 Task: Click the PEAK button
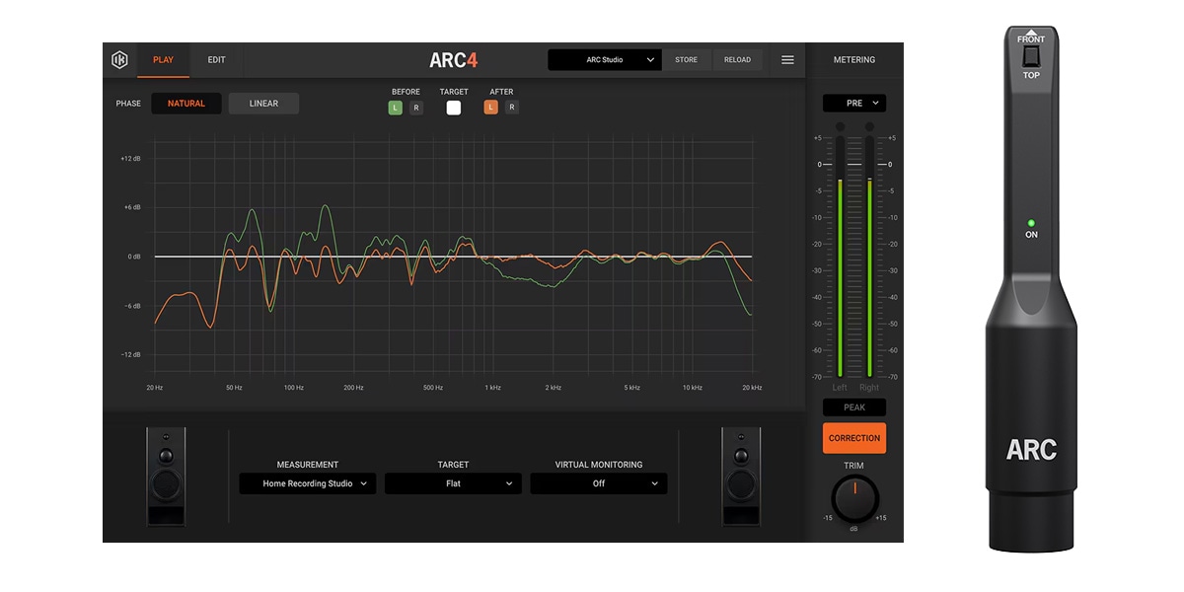click(854, 407)
